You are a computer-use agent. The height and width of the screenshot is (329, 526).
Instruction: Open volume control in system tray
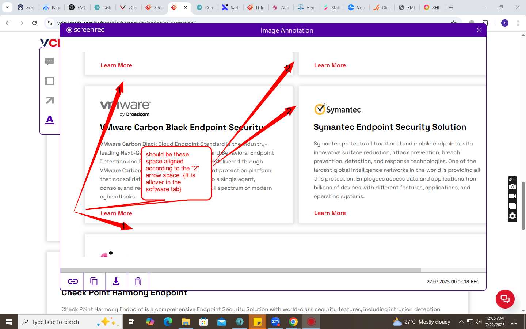[x=479, y=322]
